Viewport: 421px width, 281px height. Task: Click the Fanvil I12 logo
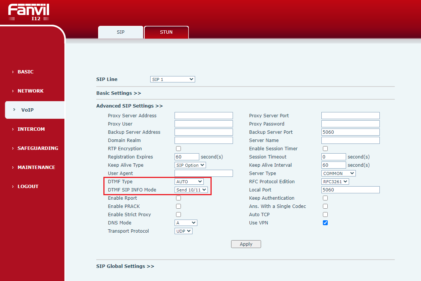pyautogui.click(x=28, y=12)
